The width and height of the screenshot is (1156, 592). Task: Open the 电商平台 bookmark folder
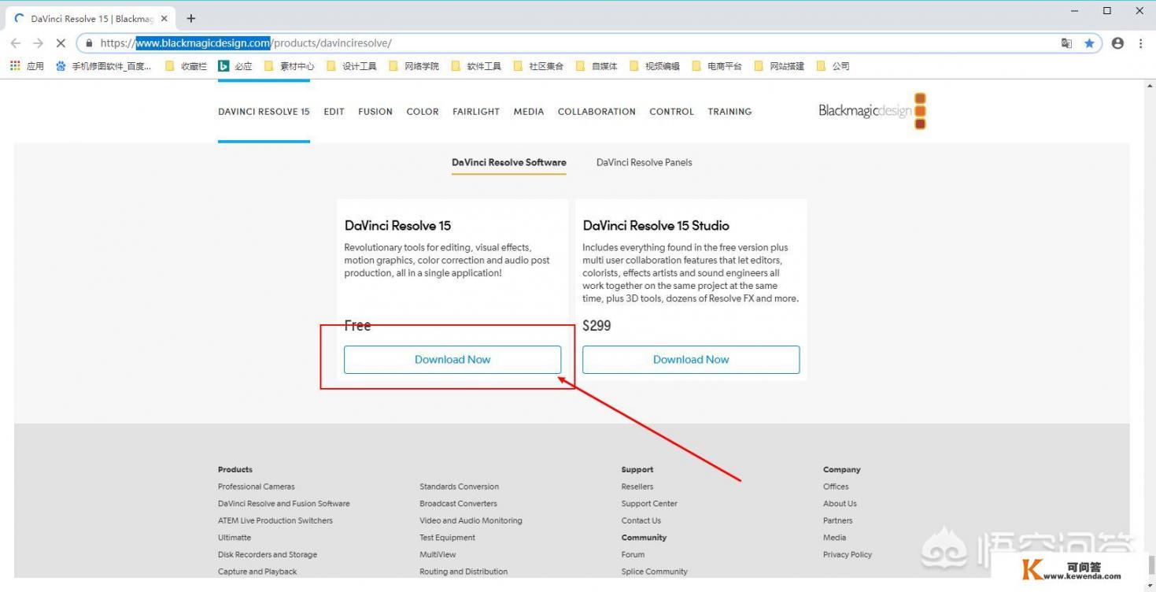tap(717, 66)
